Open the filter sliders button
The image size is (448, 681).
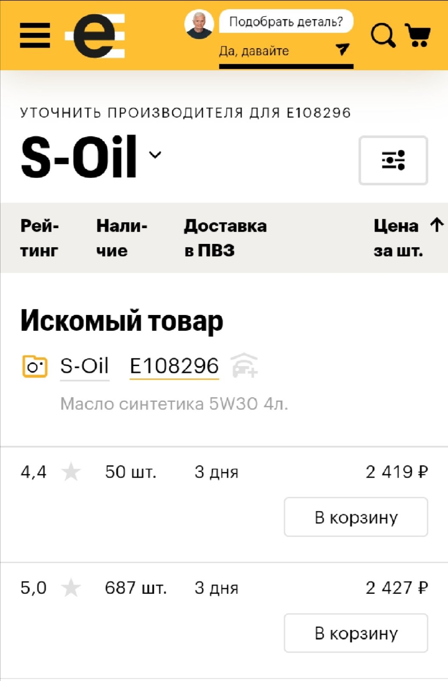[x=393, y=160]
